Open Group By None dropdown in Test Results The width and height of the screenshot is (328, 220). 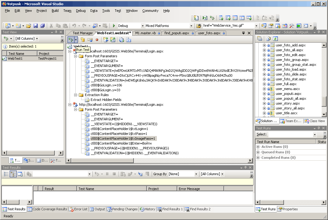pos(196,174)
